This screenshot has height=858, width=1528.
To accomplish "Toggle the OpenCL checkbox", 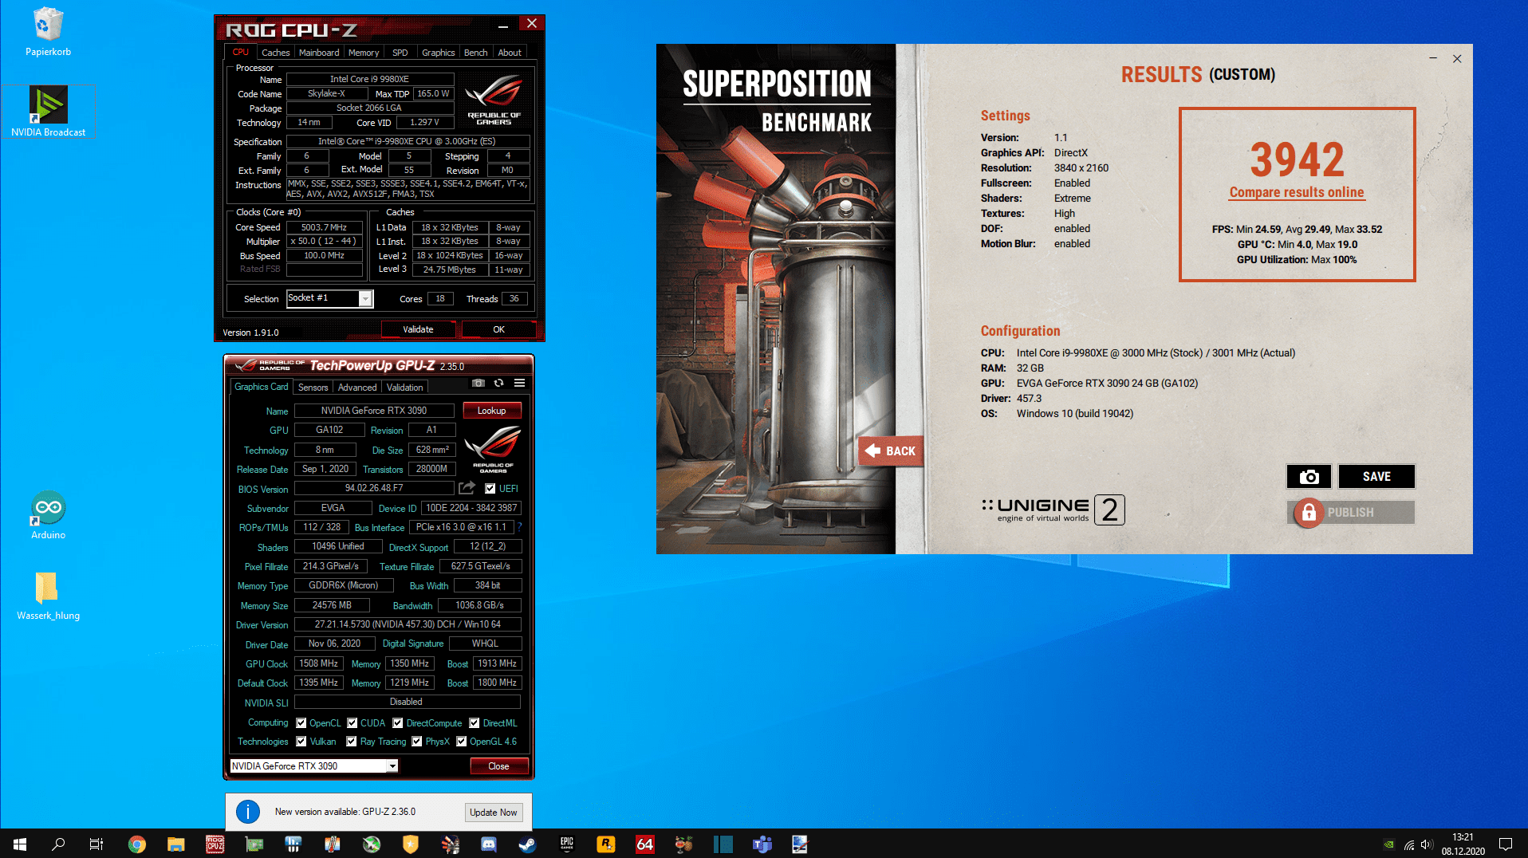I will [301, 723].
